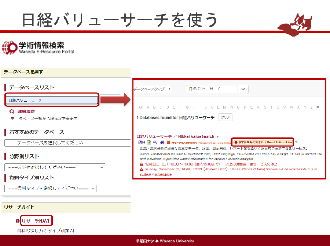Click the 早稲田大学 Waseda University footer text
330x246 pixels.
(x=165, y=241)
